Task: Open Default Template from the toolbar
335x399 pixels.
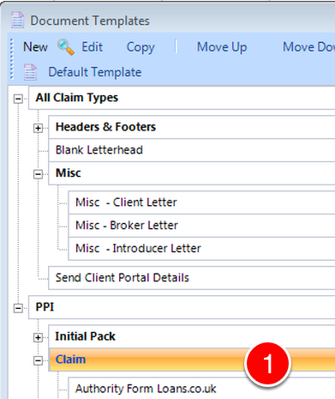Action: click(x=94, y=72)
